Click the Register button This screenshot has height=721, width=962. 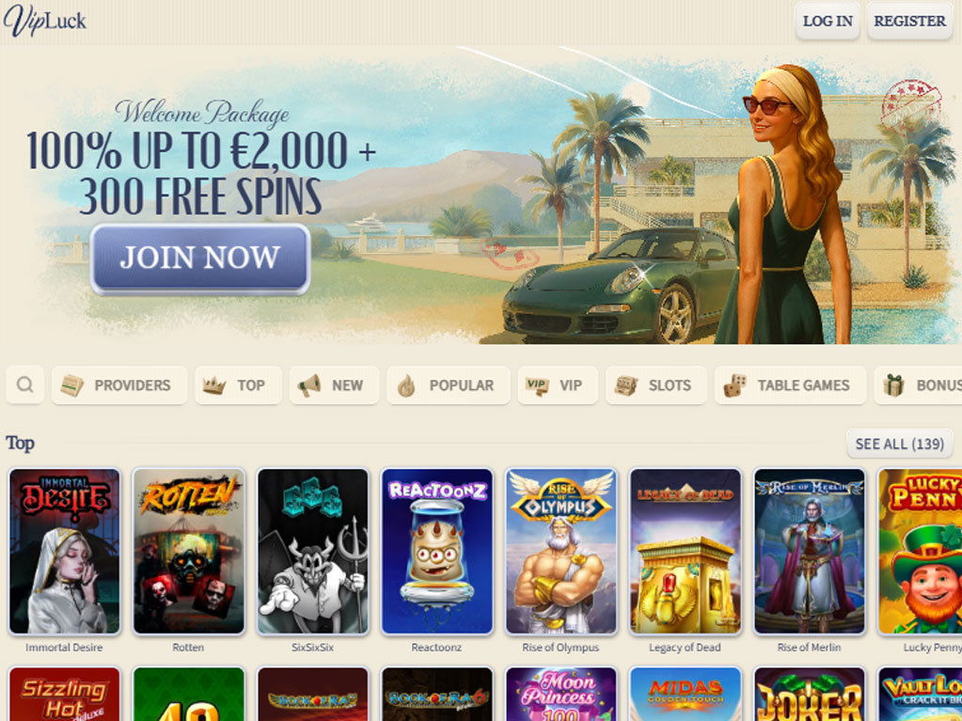pos(910,21)
